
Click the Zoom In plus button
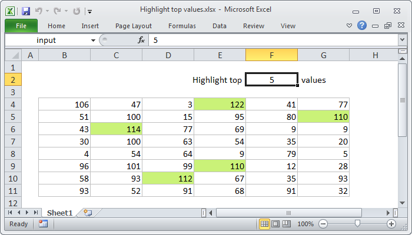pos(391,224)
